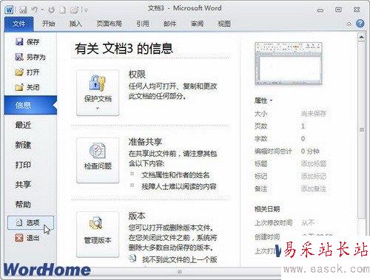The height and width of the screenshot is (280, 370).
Task: Click the vertical scrollbar thumb
Action: pos(361,130)
